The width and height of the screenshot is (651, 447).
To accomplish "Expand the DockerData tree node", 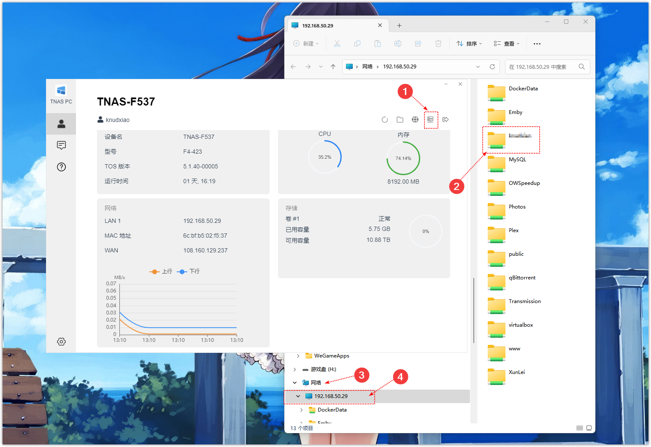I will [x=301, y=410].
